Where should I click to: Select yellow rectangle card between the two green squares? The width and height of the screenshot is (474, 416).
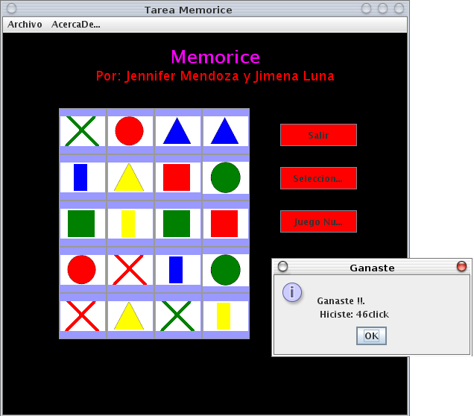[x=130, y=224]
